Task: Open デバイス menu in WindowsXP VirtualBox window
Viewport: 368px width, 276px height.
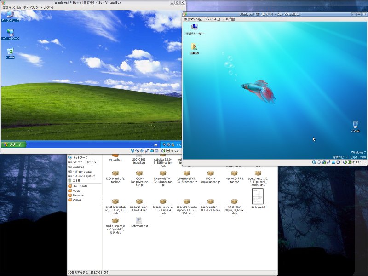Action: coord(31,7)
